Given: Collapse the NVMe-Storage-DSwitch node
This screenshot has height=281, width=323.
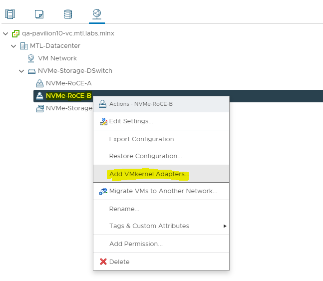Looking at the screenshot, I should [21, 71].
